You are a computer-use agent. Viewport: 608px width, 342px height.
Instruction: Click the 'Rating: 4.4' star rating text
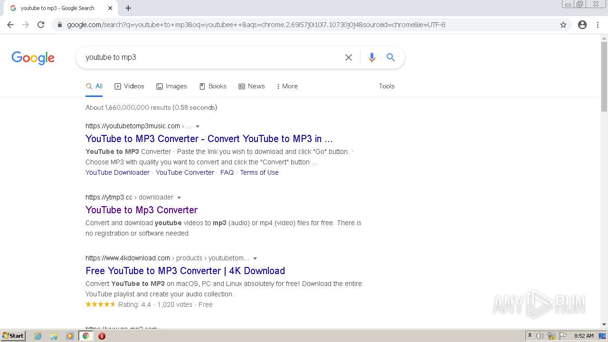tap(134, 304)
